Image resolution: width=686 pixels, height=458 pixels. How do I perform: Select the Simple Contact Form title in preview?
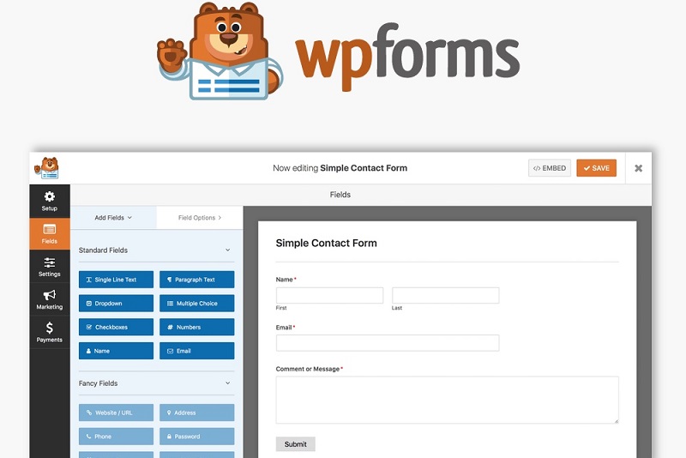pos(327,244)
